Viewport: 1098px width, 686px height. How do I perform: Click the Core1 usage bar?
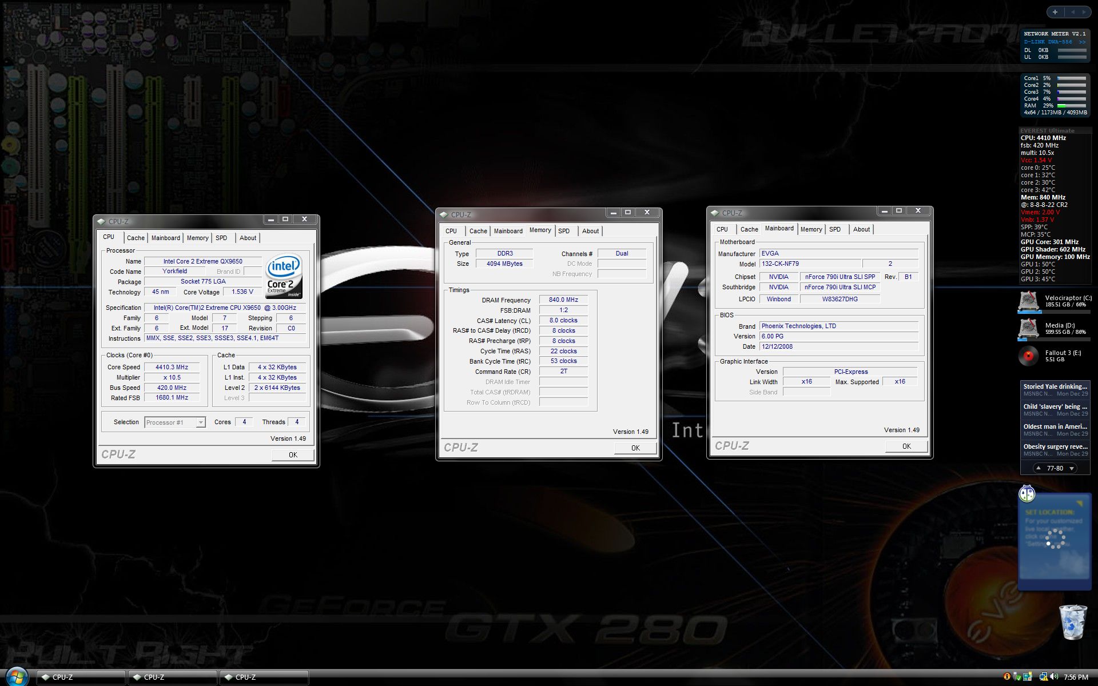tap(1071, 78)
